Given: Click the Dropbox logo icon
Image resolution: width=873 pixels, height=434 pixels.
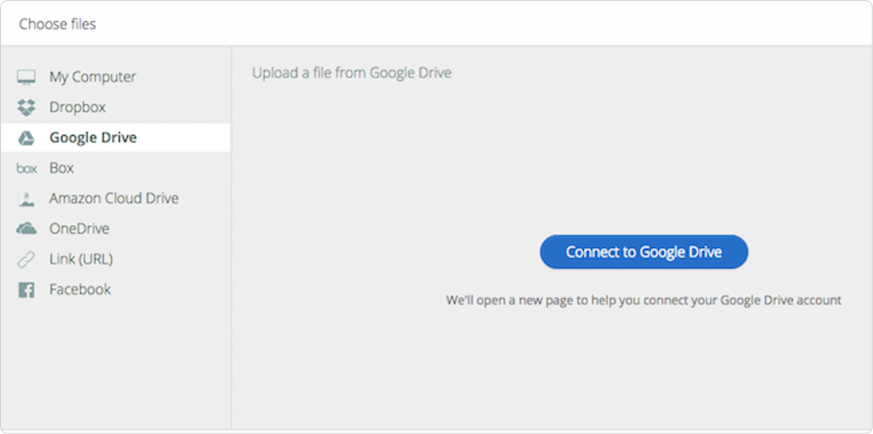Looking at the screenshot, I should pyautogui.click(x=26, y=108).
